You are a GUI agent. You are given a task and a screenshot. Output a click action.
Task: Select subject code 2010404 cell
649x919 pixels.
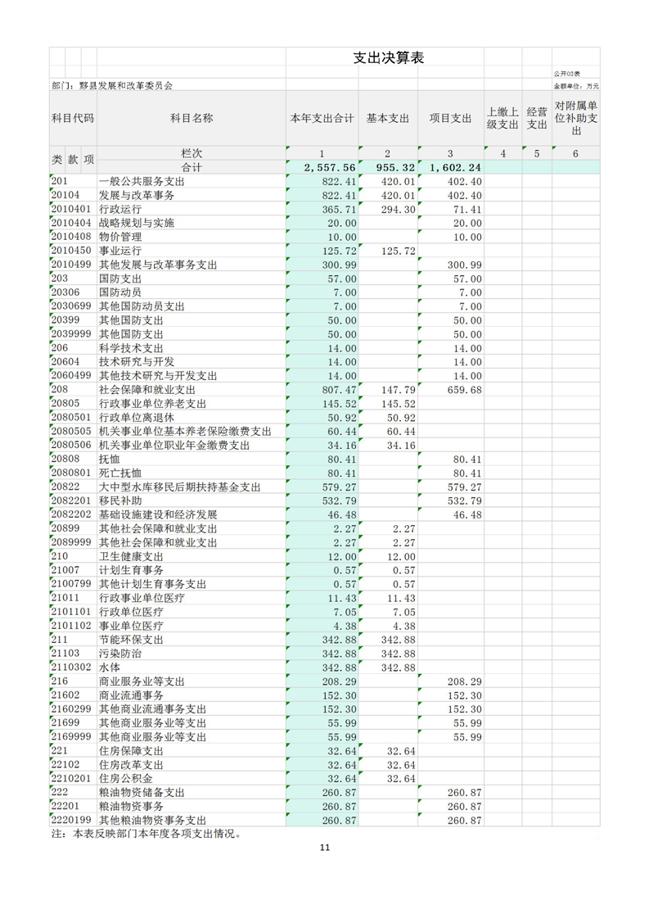(x=71, y=223)
